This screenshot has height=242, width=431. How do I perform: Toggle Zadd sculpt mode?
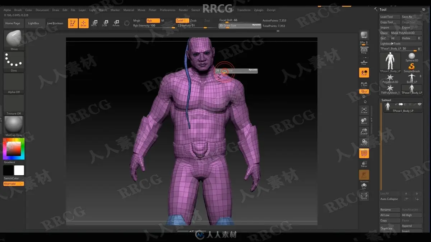tap(182, 21)
